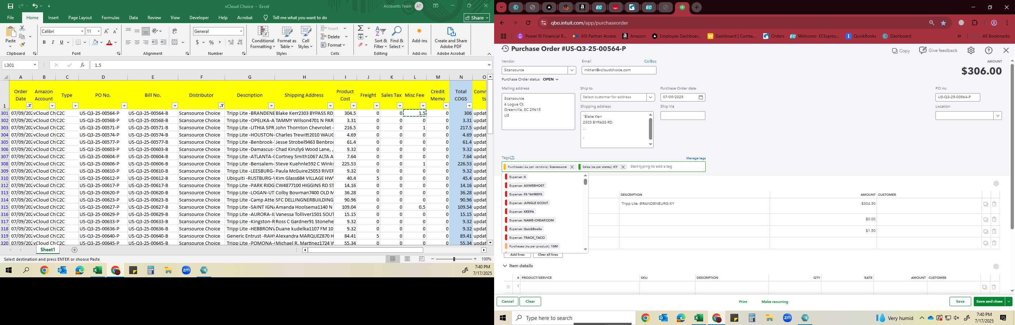Click Increase Decimal icon
The height and width of the screenshot is (325, 1015).
coord(231,42)
